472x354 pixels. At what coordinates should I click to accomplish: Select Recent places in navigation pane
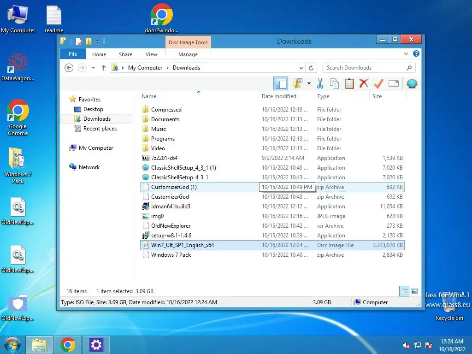click(100, 129)
